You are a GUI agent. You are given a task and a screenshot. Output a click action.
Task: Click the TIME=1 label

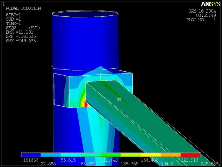(13, 23)
